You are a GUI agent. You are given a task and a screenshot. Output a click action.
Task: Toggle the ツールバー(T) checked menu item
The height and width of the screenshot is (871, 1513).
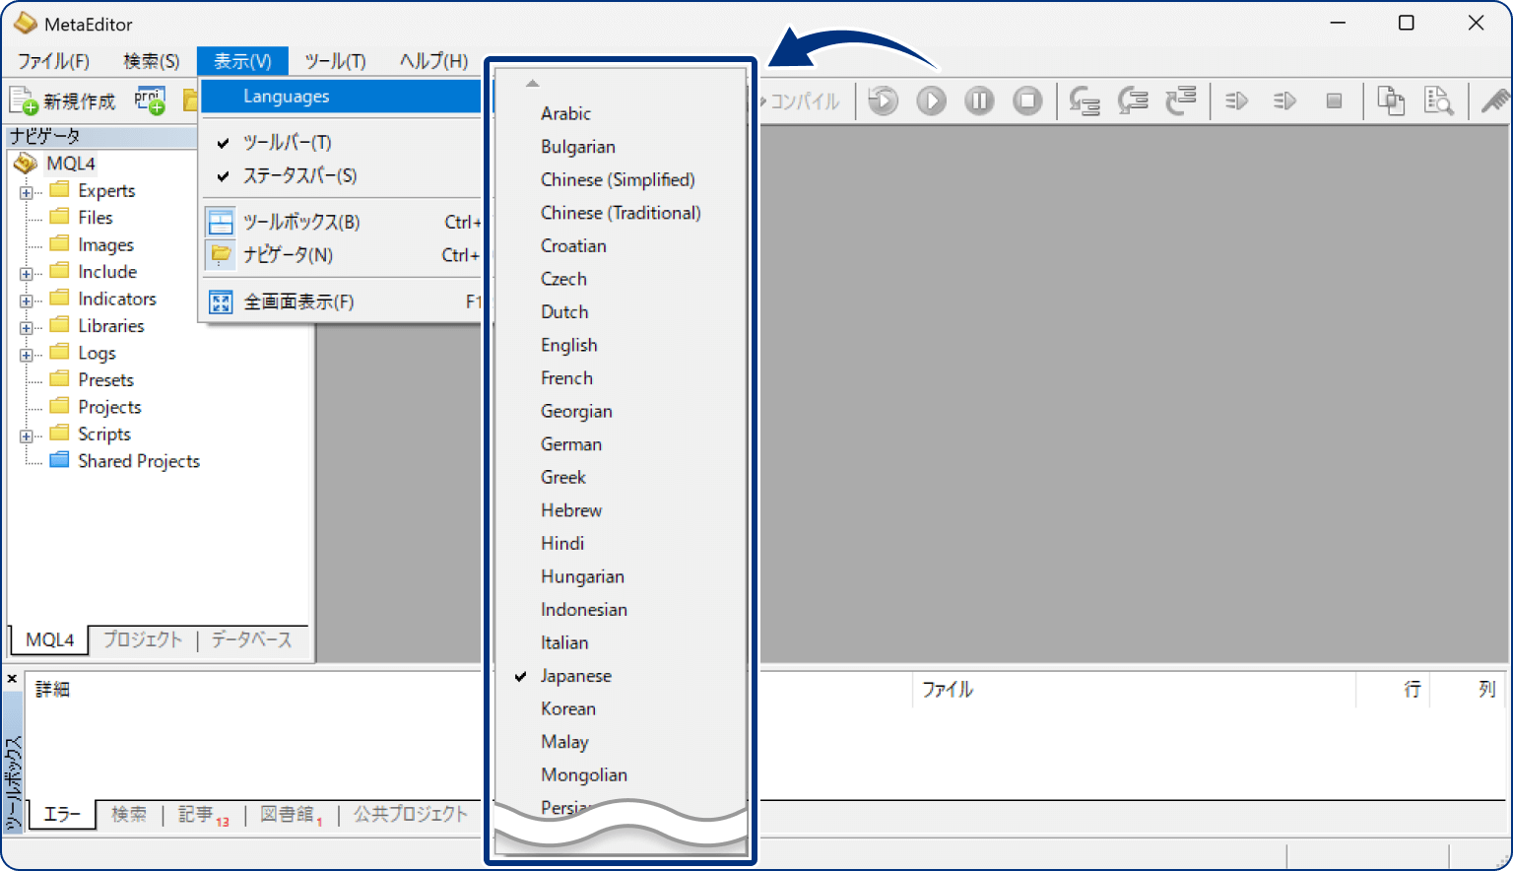coord(287,143)
